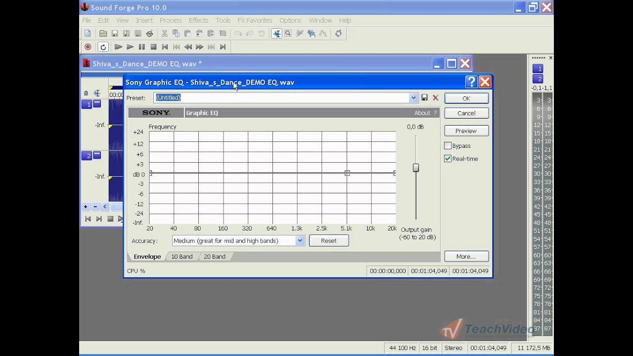Select the Pencil tool icon

tap(300, 33)
